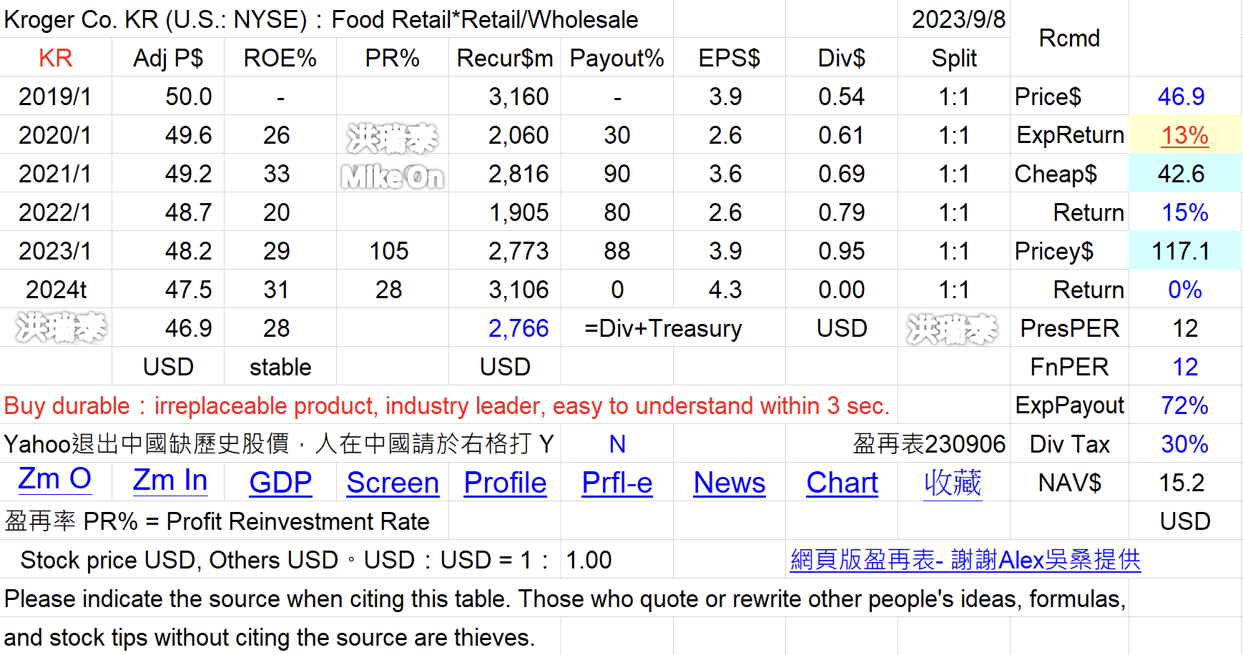
Task: Click the average Recur$m value 2,766
Action: click(519, 328)
